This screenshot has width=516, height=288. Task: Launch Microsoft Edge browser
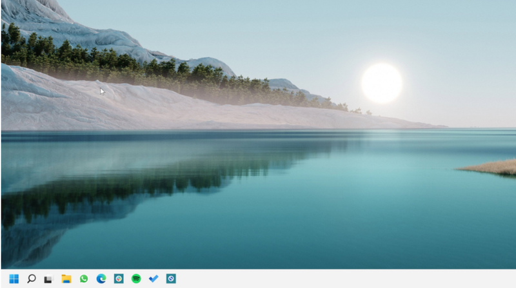coord(101,279)
